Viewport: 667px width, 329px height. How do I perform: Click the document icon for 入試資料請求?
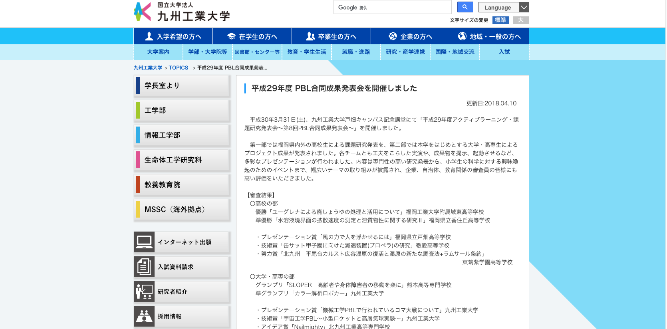pyautogui.click(x=144, y=267)
